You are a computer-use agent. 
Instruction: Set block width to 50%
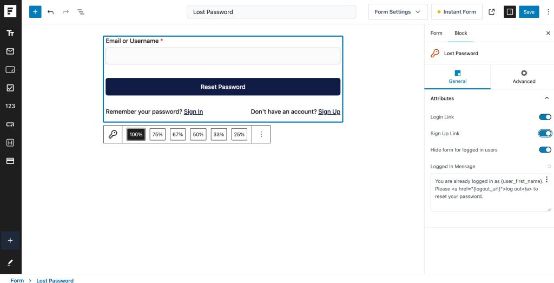[x=198, y=134]
